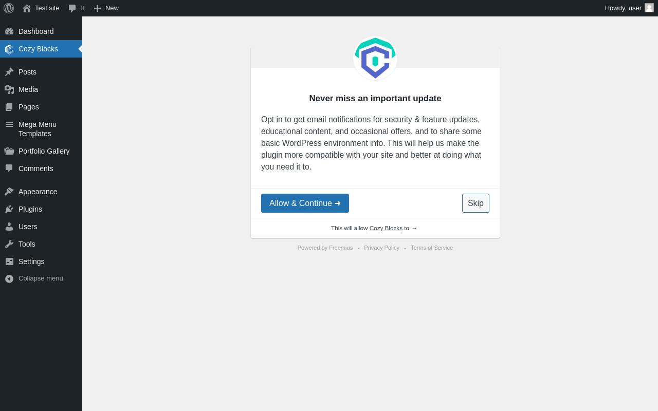Open the Users menu
Viewport: 658px width, 411px height.
[41, 227]
